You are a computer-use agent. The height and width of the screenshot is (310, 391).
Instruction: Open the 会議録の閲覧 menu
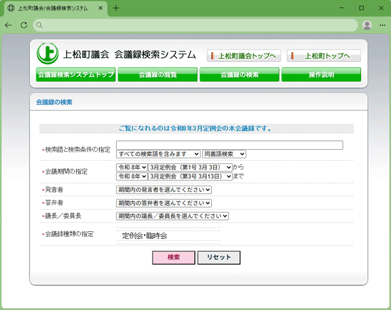(x=158, y=74)
